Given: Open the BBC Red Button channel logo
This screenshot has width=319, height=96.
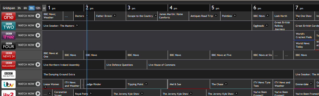Looking at the screenshot, I should pos(9,74).
